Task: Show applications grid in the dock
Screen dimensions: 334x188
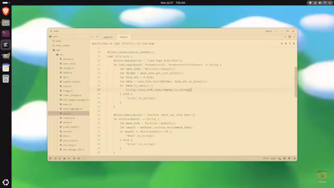Action: click(x=6, y=182)
